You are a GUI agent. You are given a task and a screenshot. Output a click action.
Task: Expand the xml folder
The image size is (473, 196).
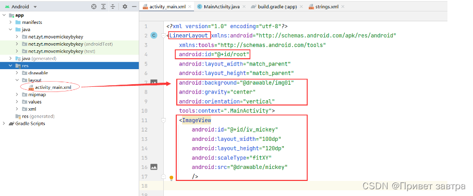pos(17,109)
